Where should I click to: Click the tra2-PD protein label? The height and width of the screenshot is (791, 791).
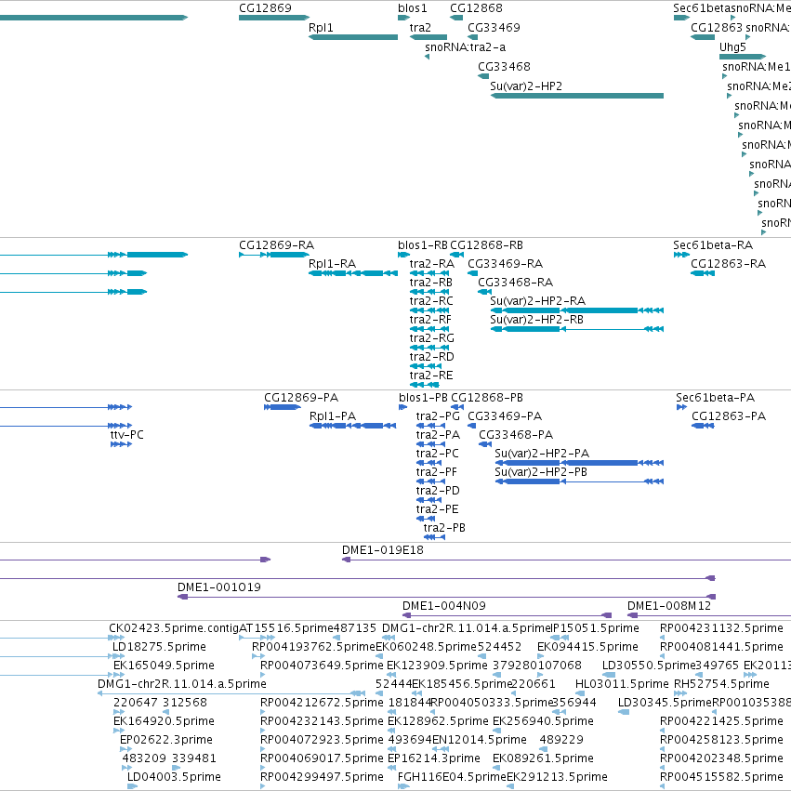(x=438, y=491)
